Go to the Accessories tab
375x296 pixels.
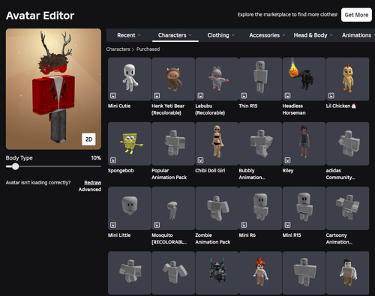[267, 35]
